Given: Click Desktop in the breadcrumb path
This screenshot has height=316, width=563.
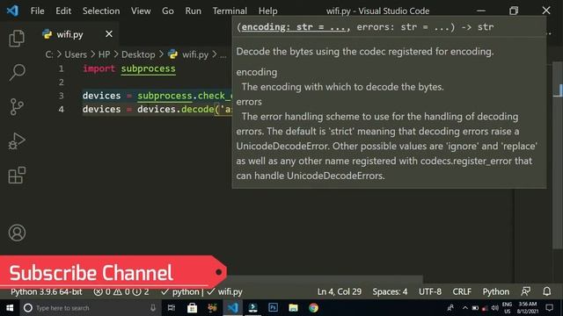Looking at the screenshot, I should 138,54.
